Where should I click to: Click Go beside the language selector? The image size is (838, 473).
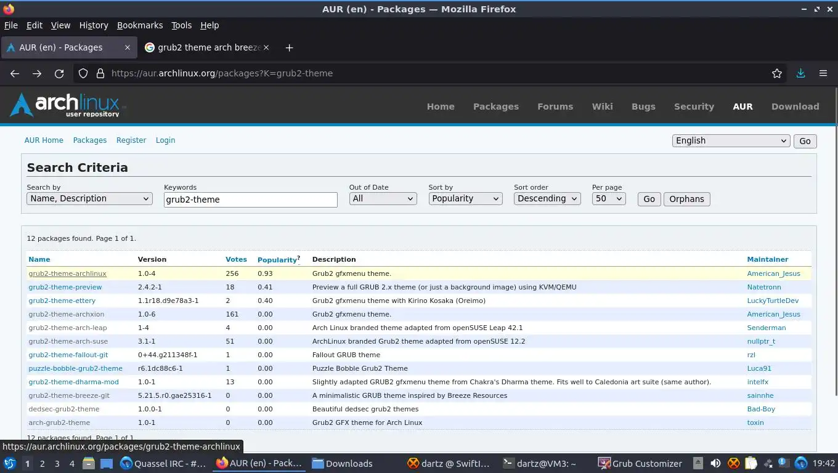pyautogui.click(x=805, y=141)
